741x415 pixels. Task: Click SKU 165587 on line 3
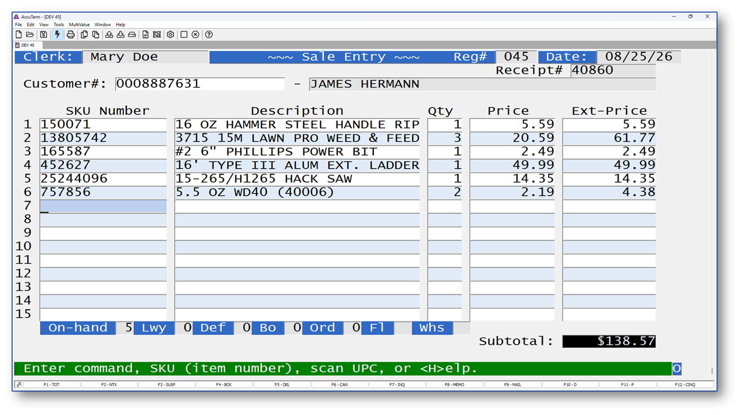[103, 151]
